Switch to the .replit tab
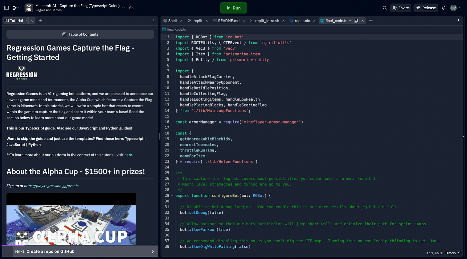 (x=195, y=21)
